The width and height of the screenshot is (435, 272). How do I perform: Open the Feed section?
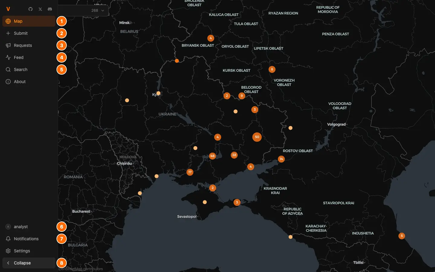tap(29, 57)
